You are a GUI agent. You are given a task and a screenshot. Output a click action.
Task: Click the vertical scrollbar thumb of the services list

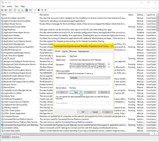tap(157, 23)
